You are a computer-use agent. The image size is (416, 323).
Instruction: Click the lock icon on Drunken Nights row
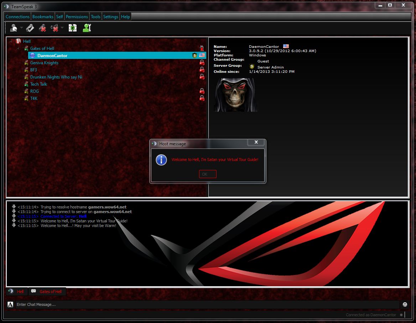tap(202, 77)
